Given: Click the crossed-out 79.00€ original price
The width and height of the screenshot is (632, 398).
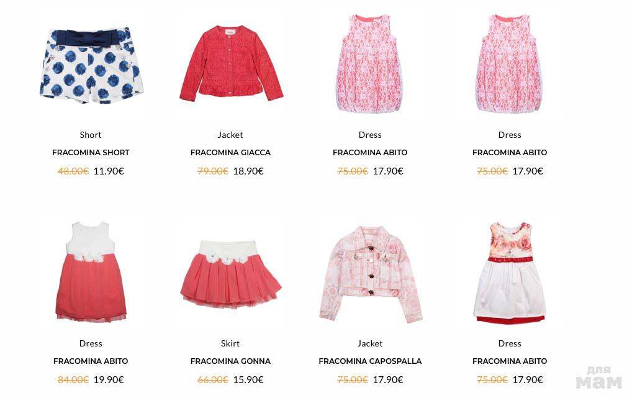Looking at the screenshot, I should (x=213, y=171).
